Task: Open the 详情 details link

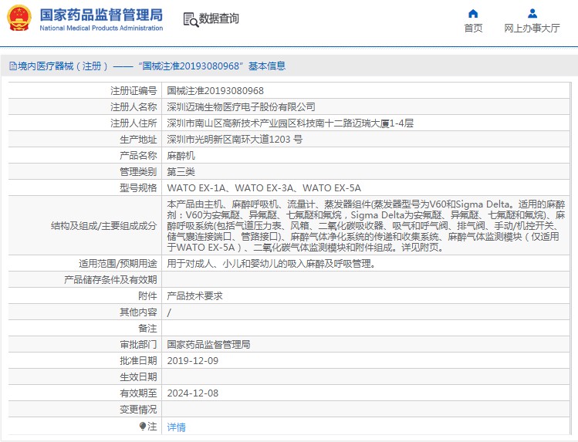Action: [x=176, y=427]
